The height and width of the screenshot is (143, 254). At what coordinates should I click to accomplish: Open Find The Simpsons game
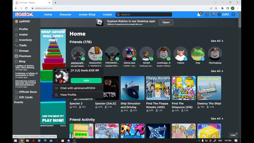pyautogui.click(x=184, y=88)
